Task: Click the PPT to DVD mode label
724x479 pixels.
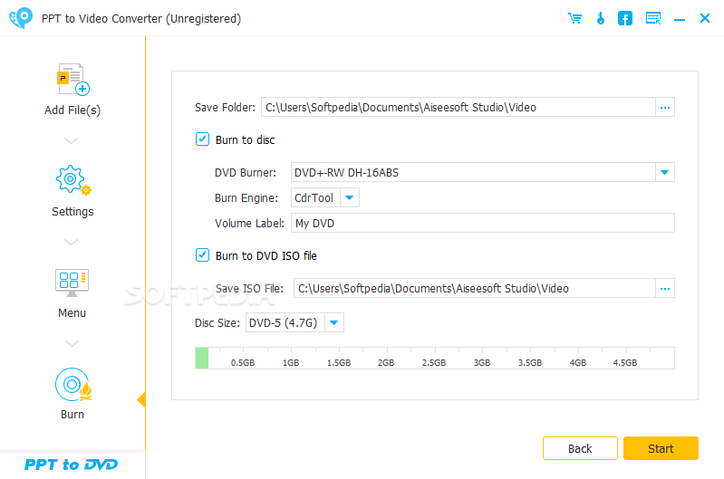Action: point(71,465)
